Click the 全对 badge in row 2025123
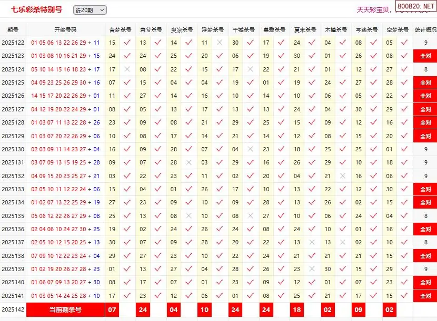437x321 pixels. (x=425, y=56)
